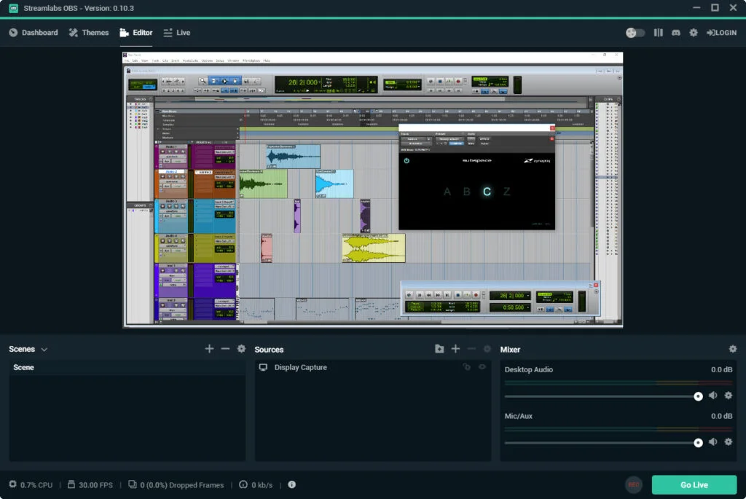This screenshot has width=746, height=499.
Task: Toggle lock on Display Capture source
Action: coord(467,366)
